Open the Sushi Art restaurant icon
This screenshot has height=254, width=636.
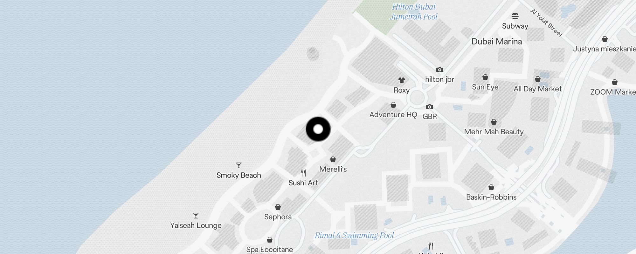[303, 173]
